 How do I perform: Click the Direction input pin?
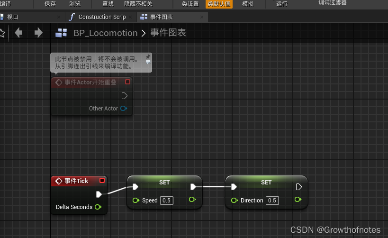(x=235, y=200)
